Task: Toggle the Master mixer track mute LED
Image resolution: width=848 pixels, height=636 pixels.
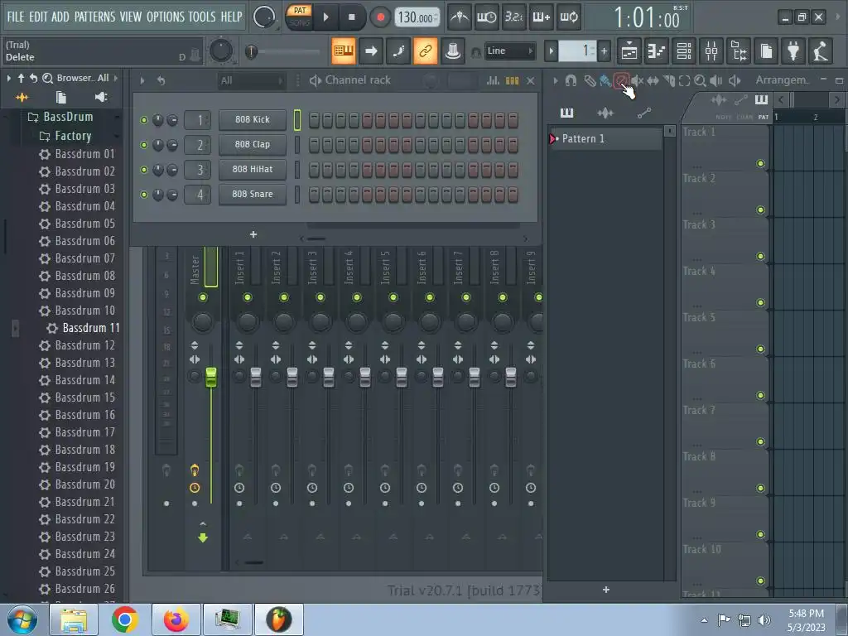Action: pos(203,297)
